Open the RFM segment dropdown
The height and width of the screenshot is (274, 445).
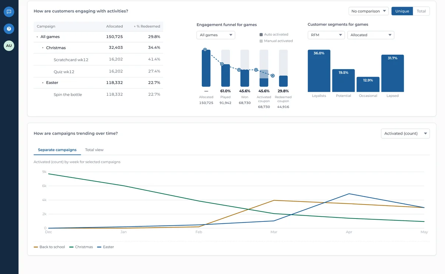[326, 35]
